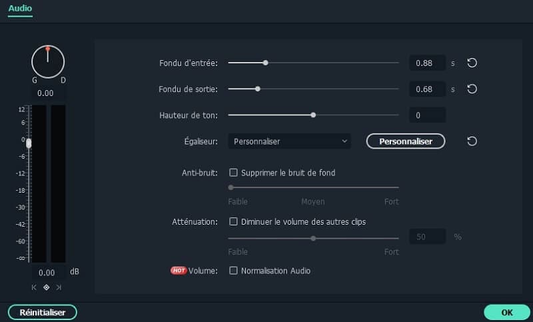Add a volume keyframe diamond icon
This screenshot has height=322, width=533.
point(46,287)
